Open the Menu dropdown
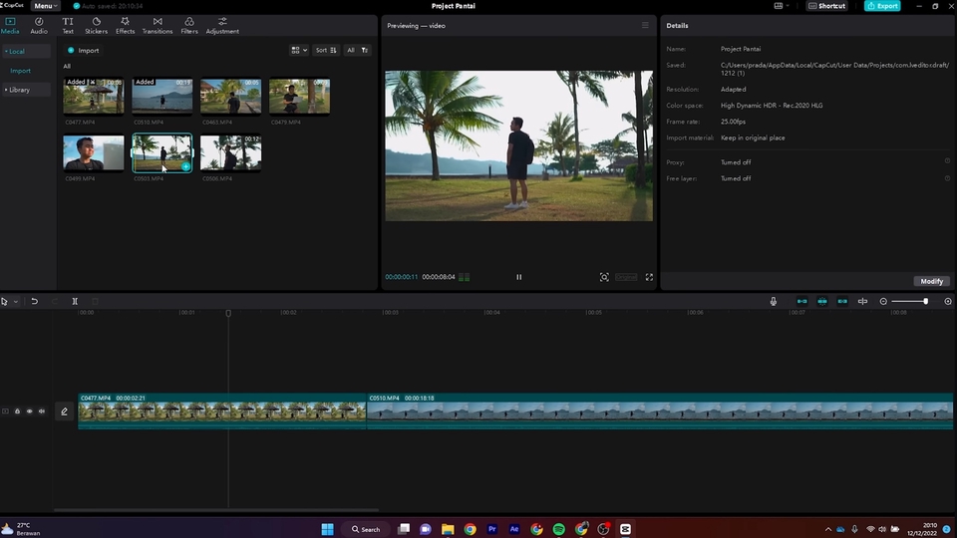957x538 pixels. tap(45, 6)
